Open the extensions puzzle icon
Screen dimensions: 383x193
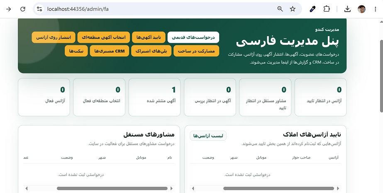coord(327,9)
